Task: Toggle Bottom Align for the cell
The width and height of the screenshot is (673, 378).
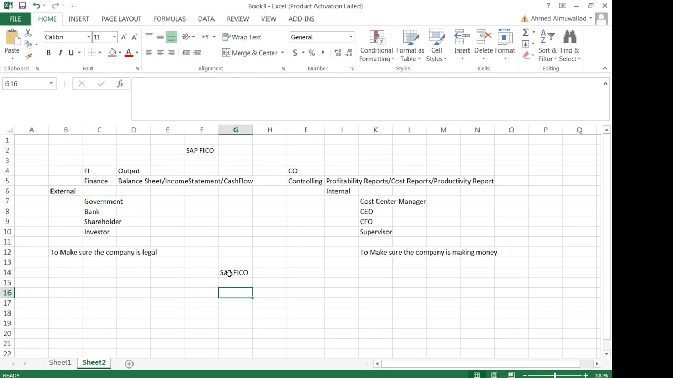Action: click(171, 37)
